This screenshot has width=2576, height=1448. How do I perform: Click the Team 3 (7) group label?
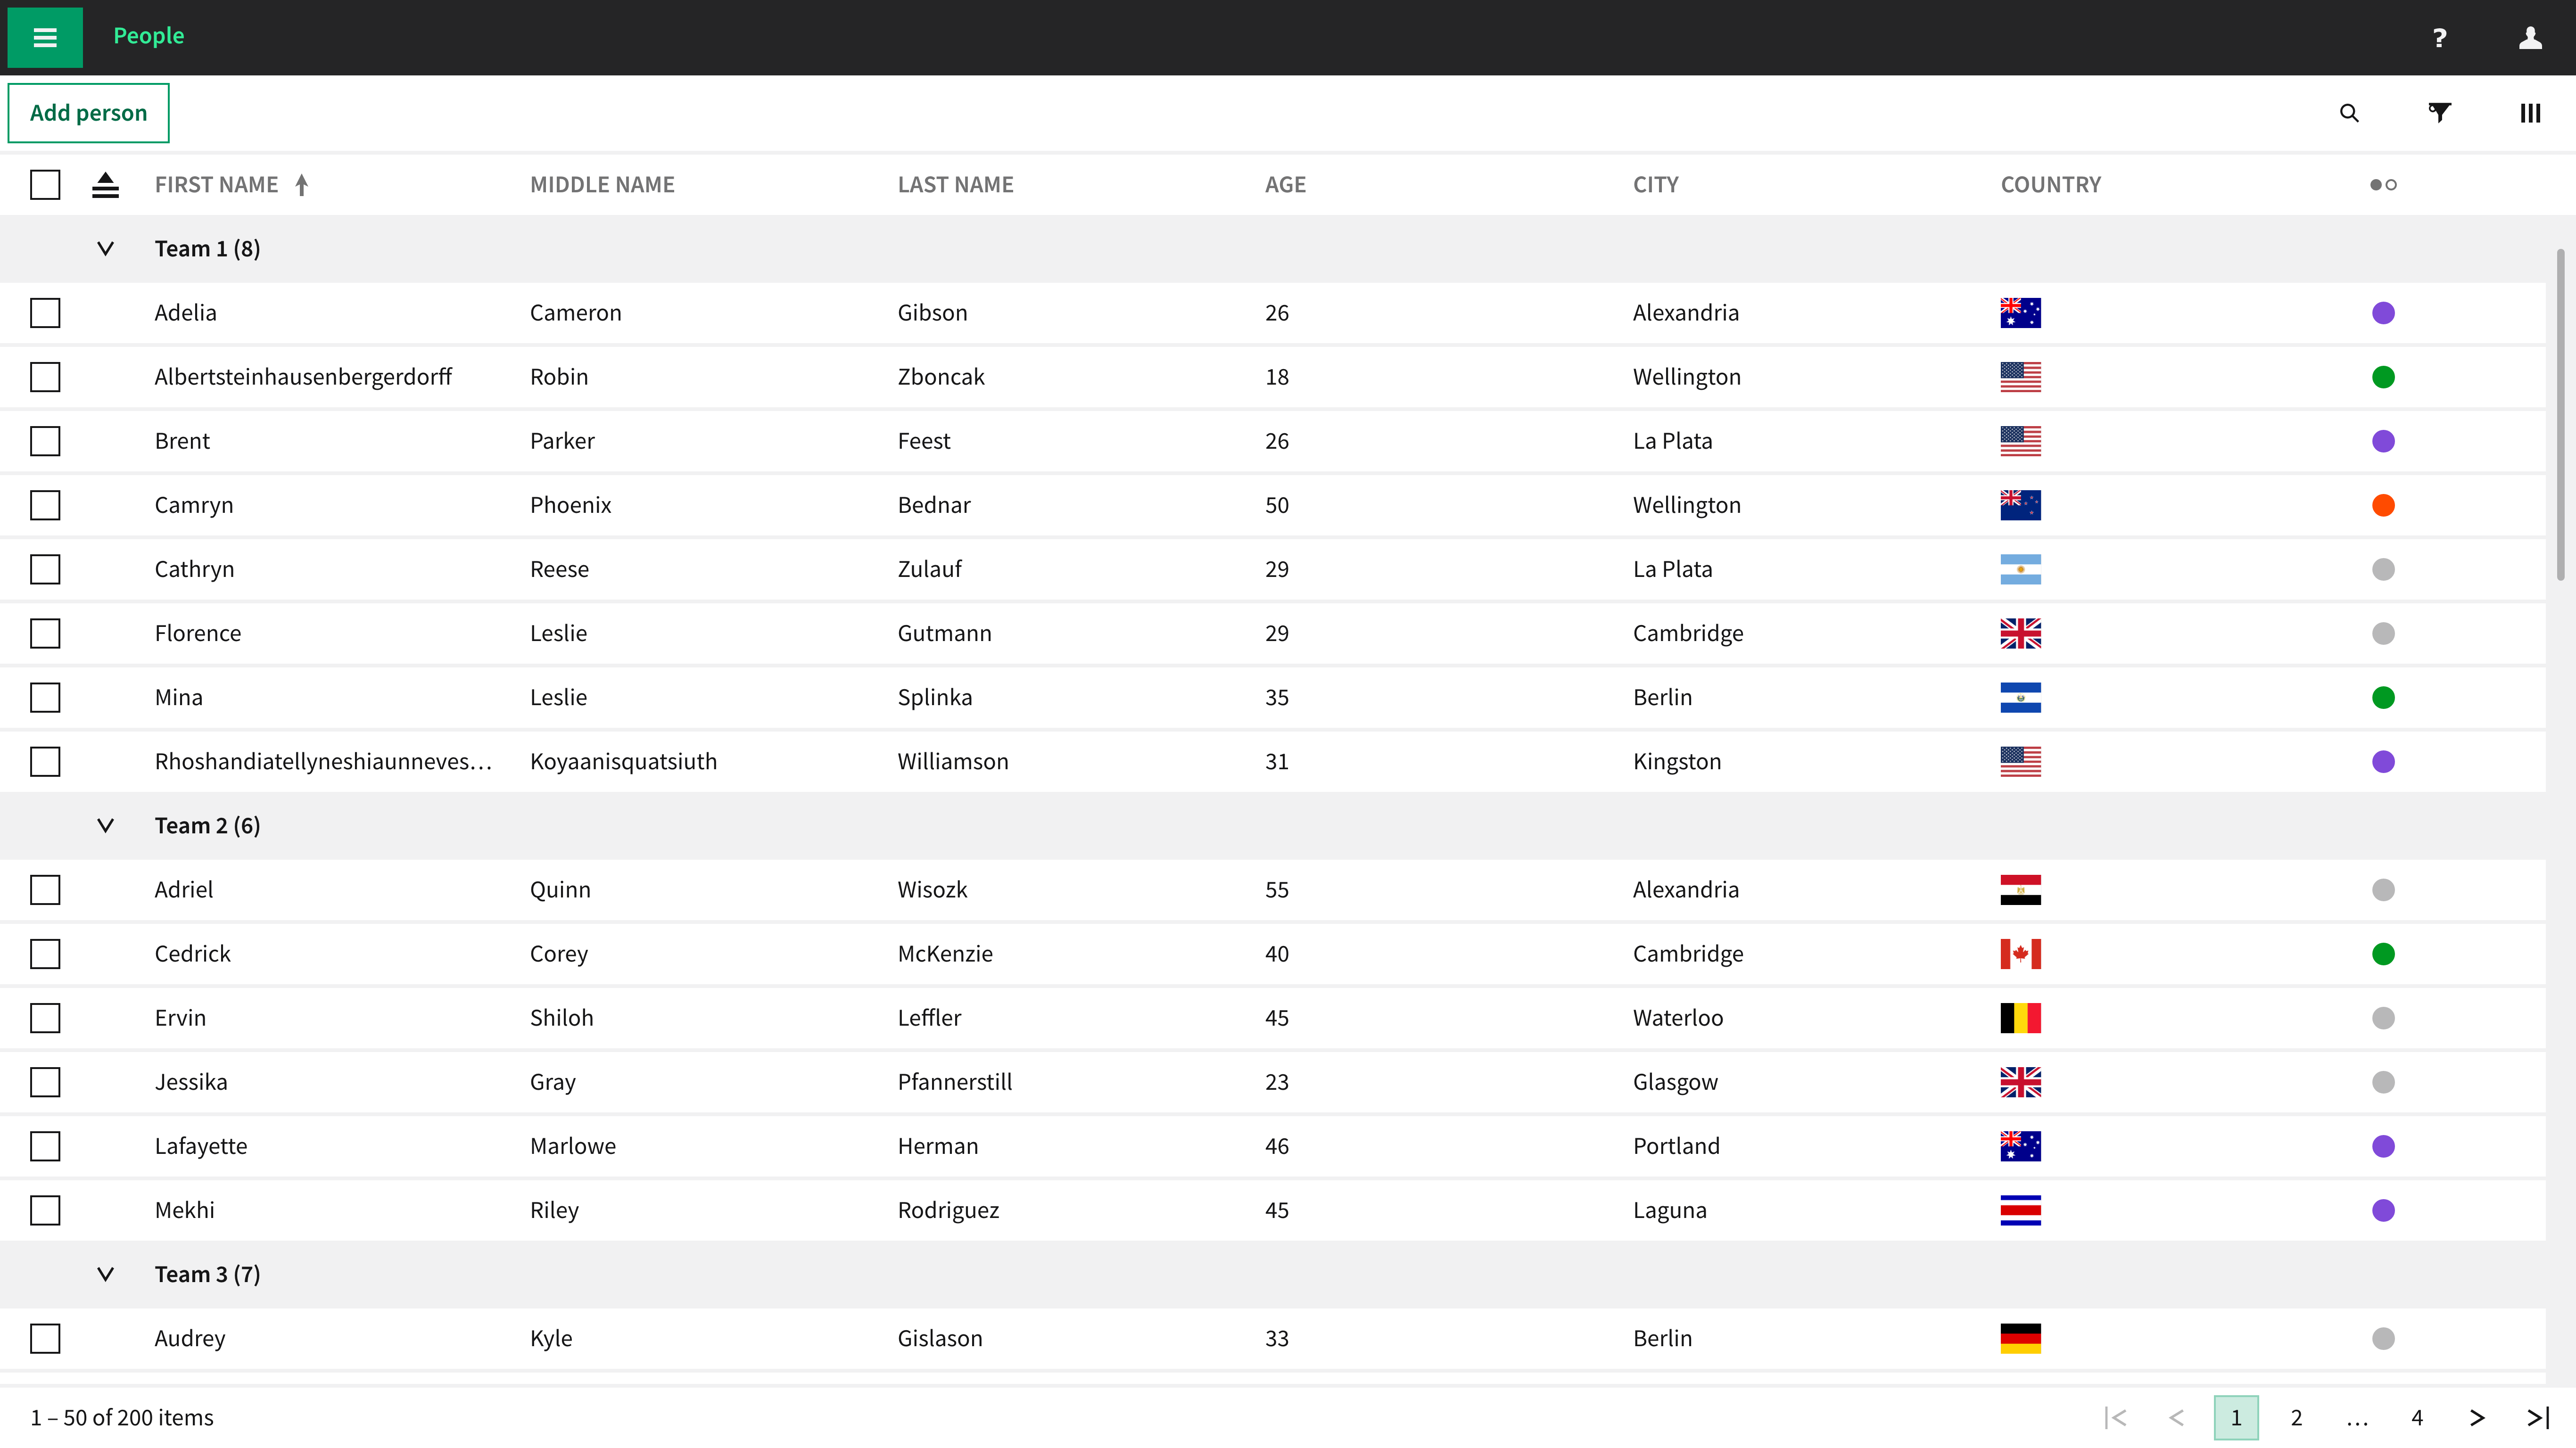coord(207,1274)
